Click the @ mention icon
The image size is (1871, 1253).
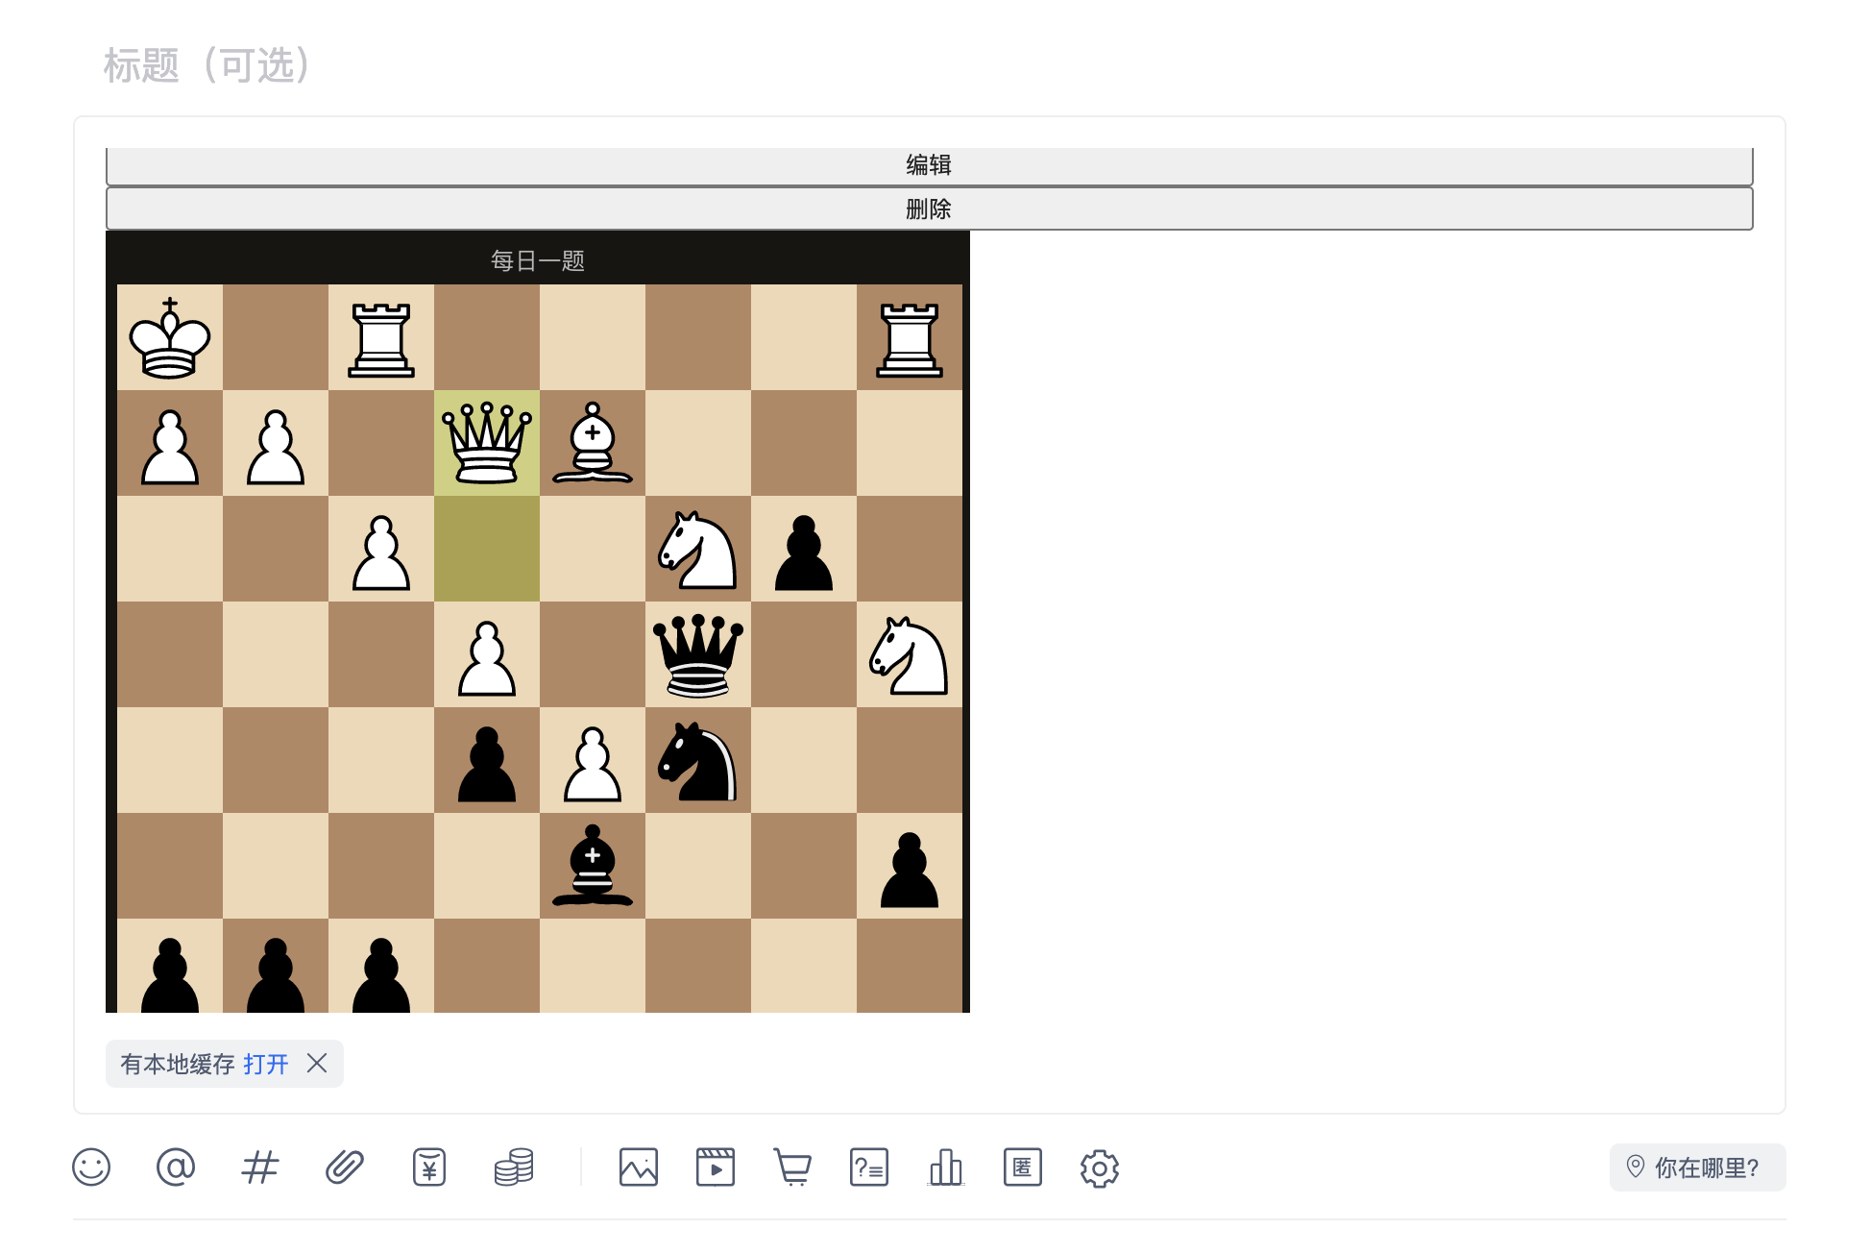tap(175, 1167)
